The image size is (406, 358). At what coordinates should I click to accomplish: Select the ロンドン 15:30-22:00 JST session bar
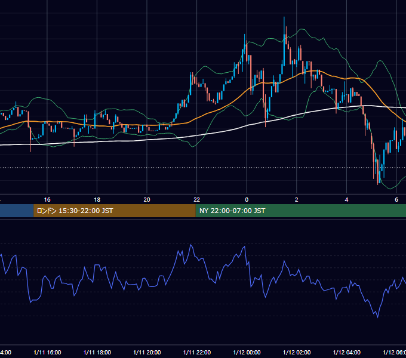pos(115,211)
